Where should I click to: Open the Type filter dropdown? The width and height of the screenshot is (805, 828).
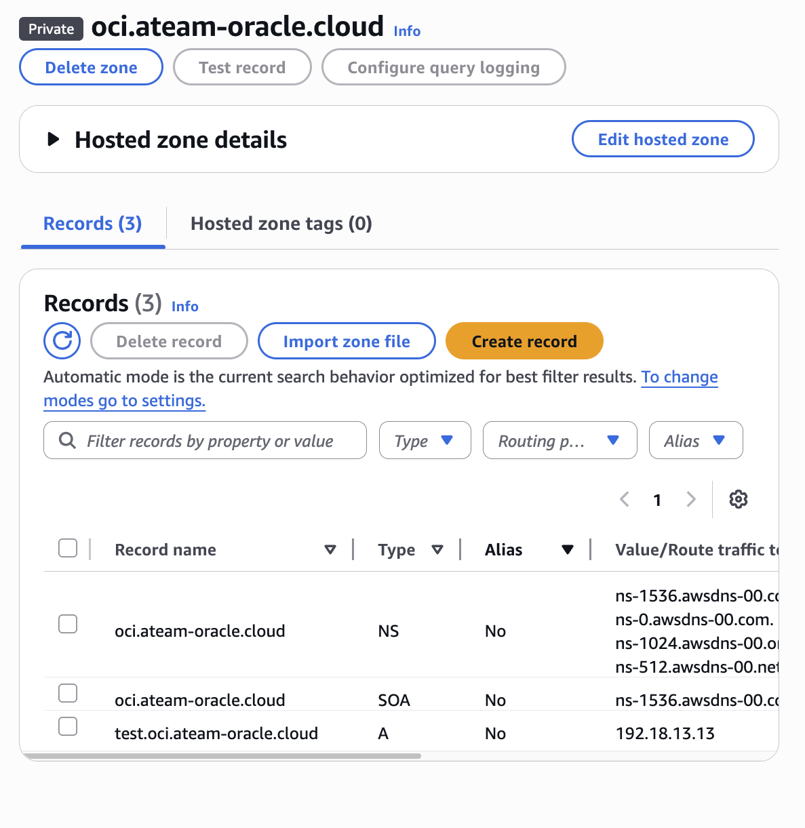pyautogui.click(x=425, y=441)
